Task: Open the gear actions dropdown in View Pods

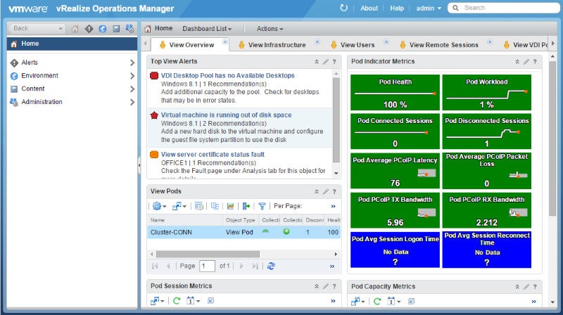Action: [x=160, y=206]
